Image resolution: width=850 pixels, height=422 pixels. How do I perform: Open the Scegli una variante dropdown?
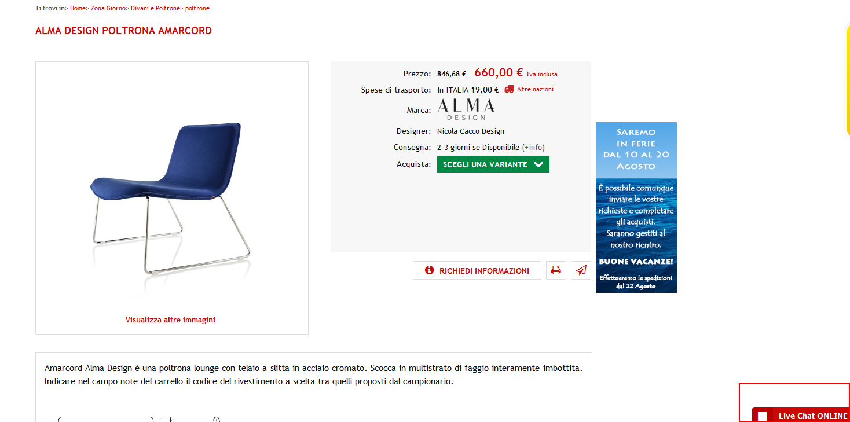[x=493, y=164]
